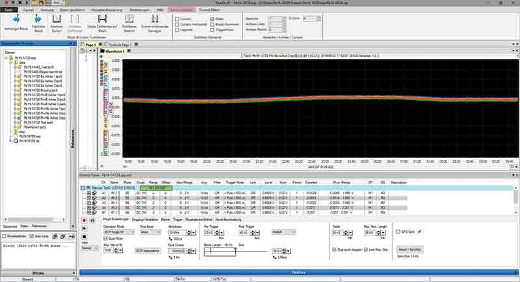Click second icon right of Auto Jump checkbox
This screenshot has height=282, width=520.
pos(63,237)
